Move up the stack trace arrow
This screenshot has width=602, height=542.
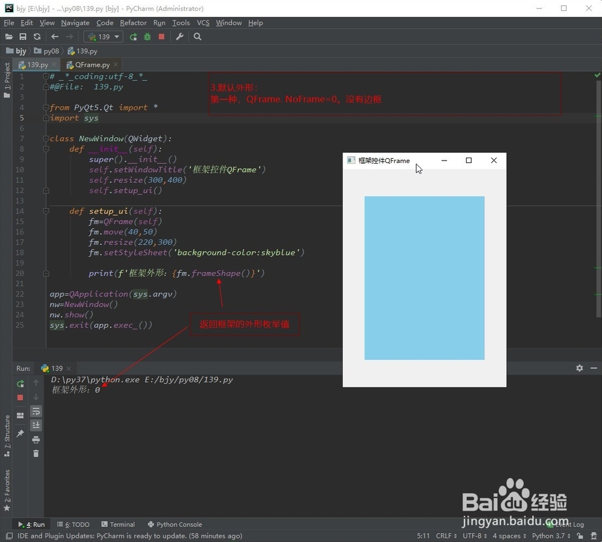click(36, 383)
